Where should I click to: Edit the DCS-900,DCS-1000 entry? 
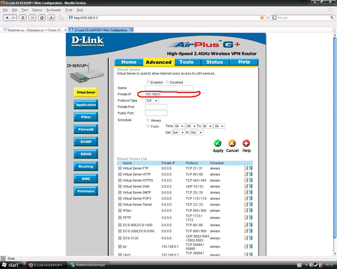click(246, 225)
